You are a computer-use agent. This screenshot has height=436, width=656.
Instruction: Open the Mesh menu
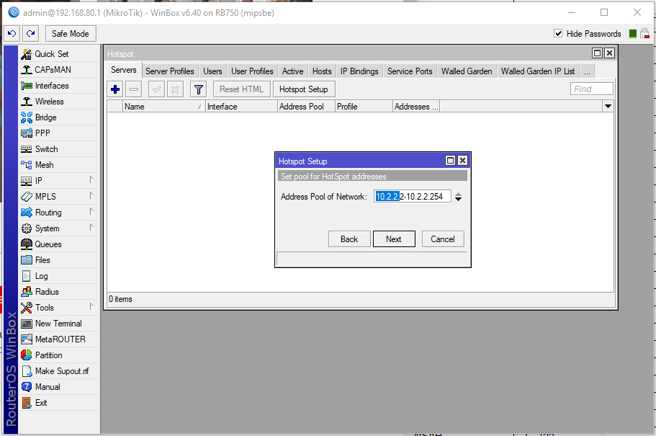pos(58,165)
